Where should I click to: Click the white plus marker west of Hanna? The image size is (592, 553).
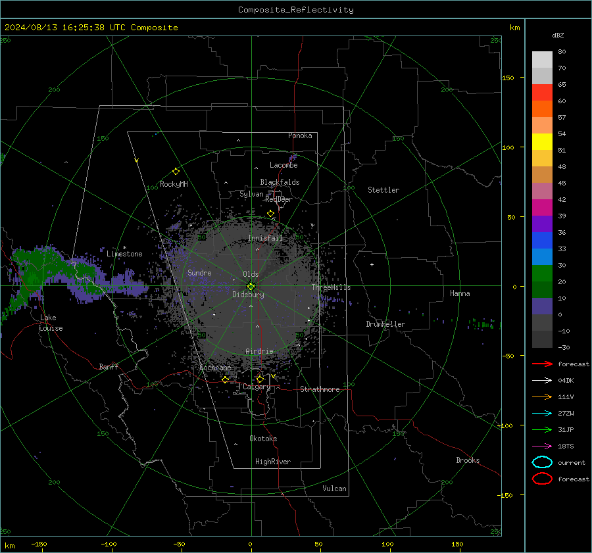tap(372, 264)
